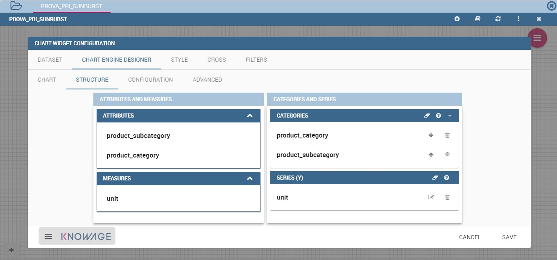Delete product_category from categories
The height and width of the screenshot is (260, 557).
447,135
